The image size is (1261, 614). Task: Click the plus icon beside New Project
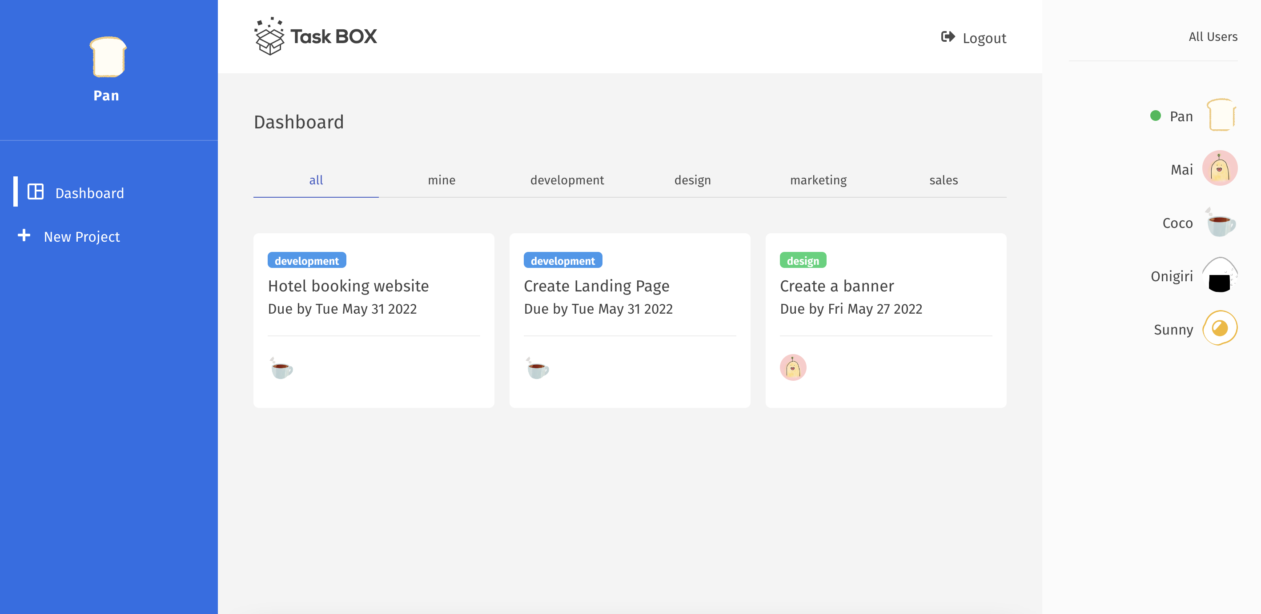[24, 235]
